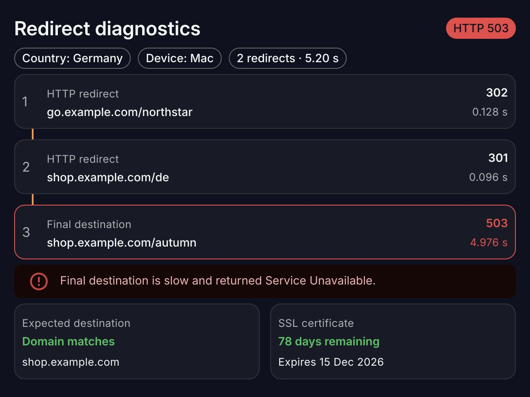Image resolution: width=530 pixels, height=397 pixels.
Task: Select the Country: Germany chip
Action: pyautogui.click(x=72, y=58)
